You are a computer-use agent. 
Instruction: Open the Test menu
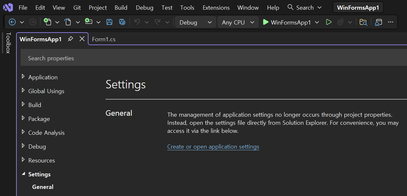(x=167, y=7)
